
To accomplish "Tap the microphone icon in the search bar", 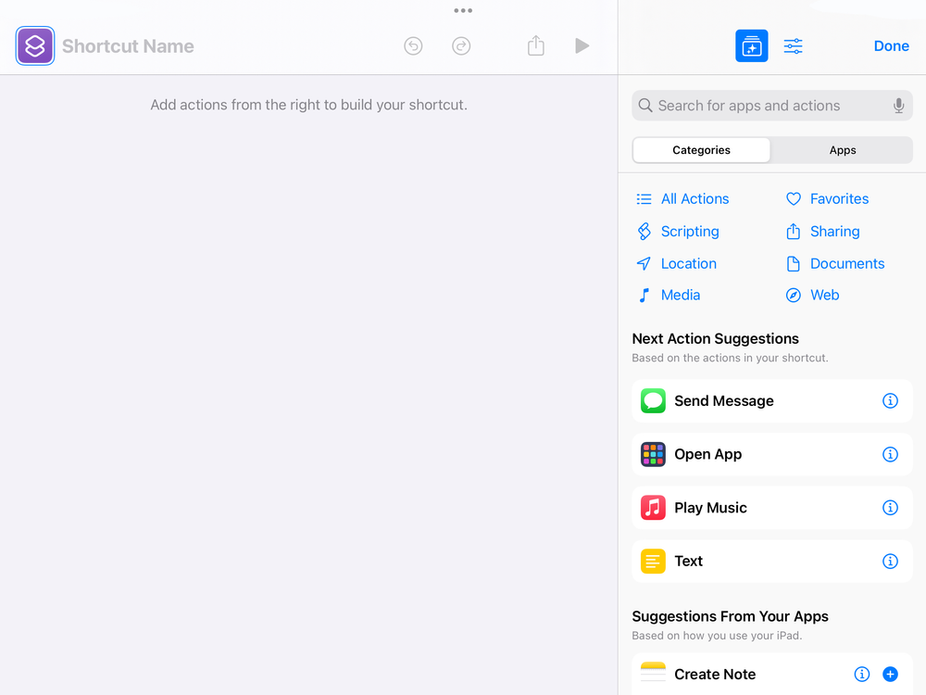I will pyautogui.click(x=898, y=106).
